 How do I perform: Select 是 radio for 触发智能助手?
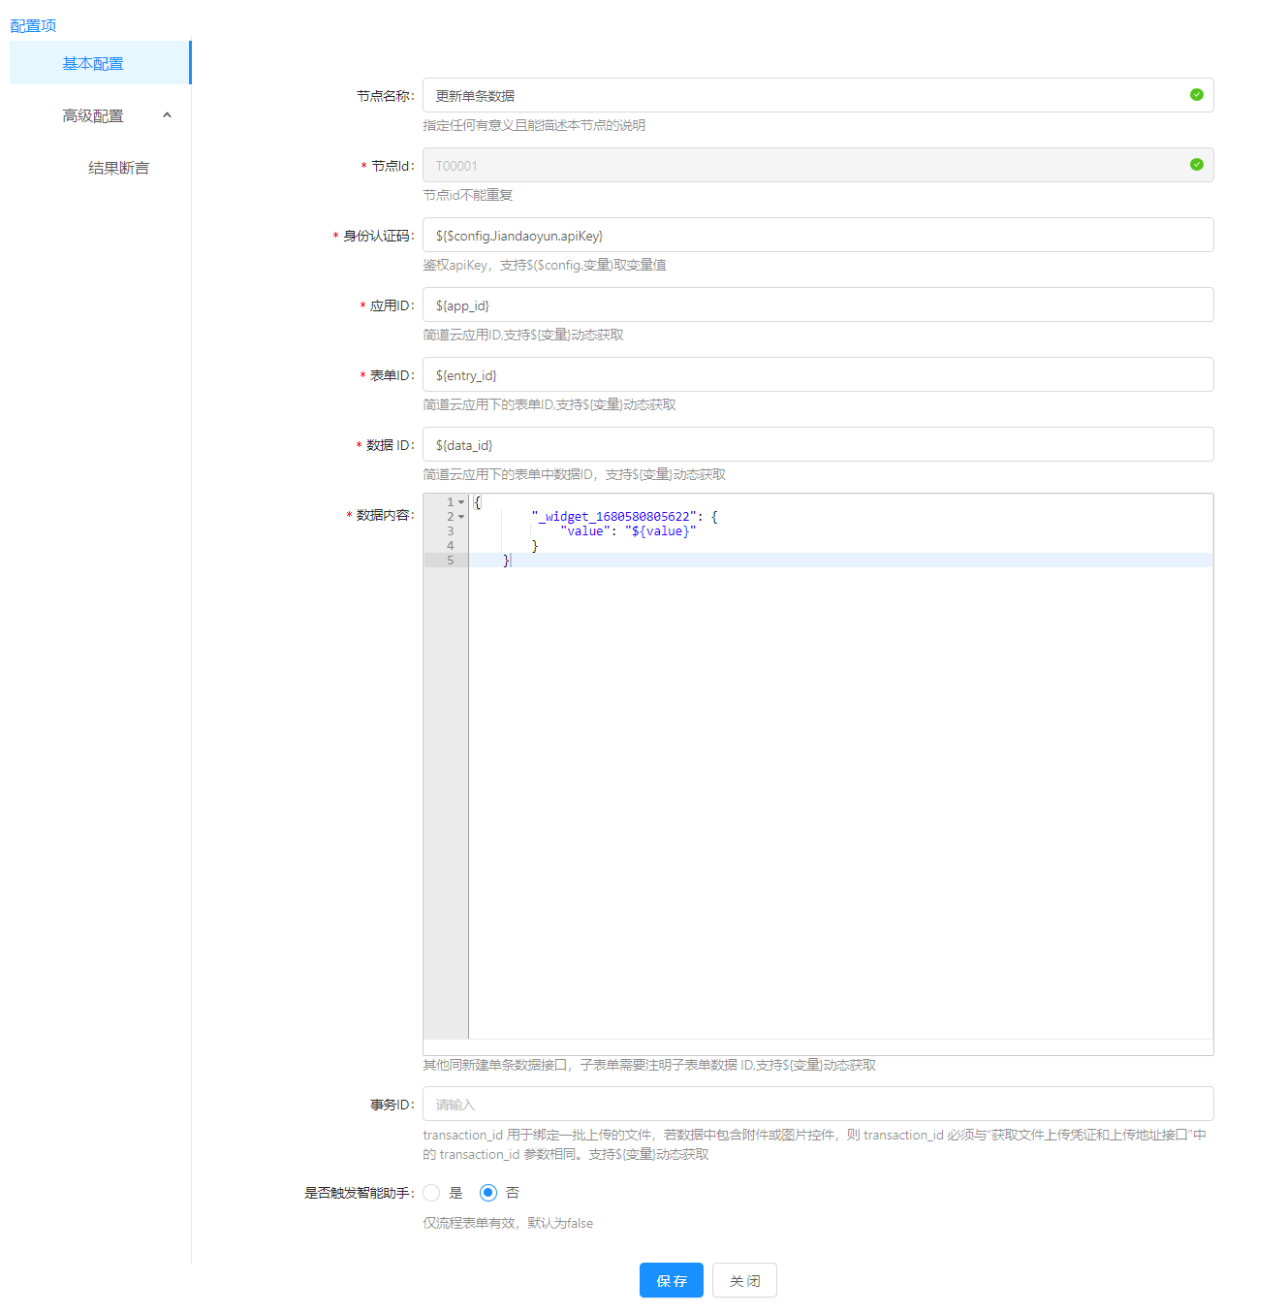point(431,1193)
